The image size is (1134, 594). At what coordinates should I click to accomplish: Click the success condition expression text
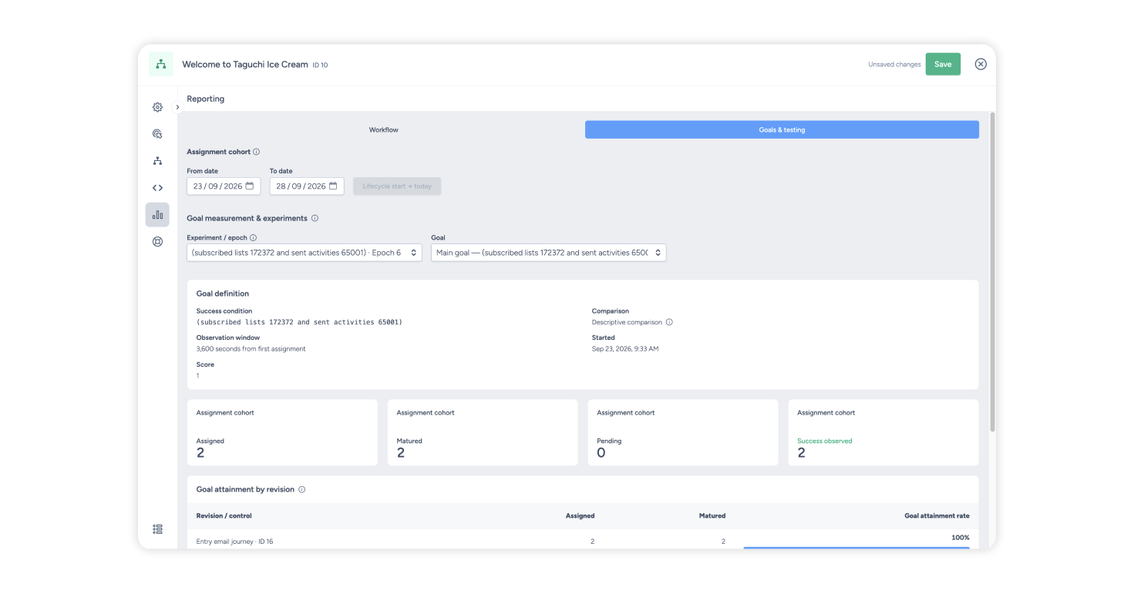[x=299, y=322]
